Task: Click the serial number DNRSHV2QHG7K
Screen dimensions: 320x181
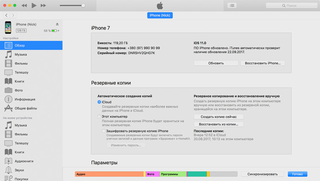Action: click(141, 53)
